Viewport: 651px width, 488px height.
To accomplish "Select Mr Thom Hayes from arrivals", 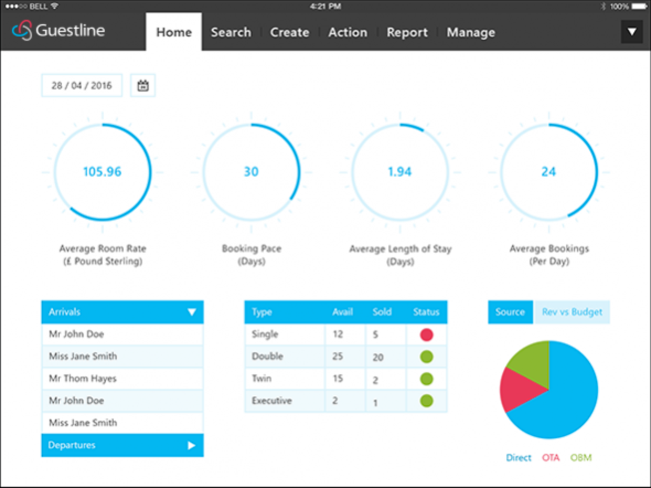I will click(83, 379).
